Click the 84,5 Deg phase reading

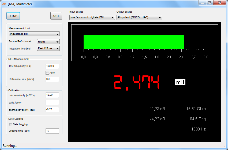pyautogui.click(x=198, y=119)
